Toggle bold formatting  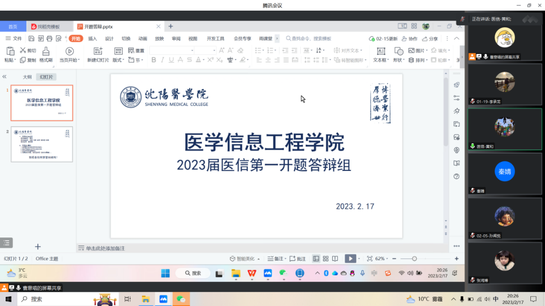[154, 60]
